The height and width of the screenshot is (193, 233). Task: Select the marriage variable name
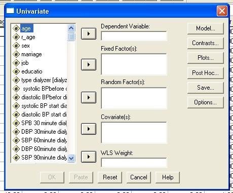31,54
